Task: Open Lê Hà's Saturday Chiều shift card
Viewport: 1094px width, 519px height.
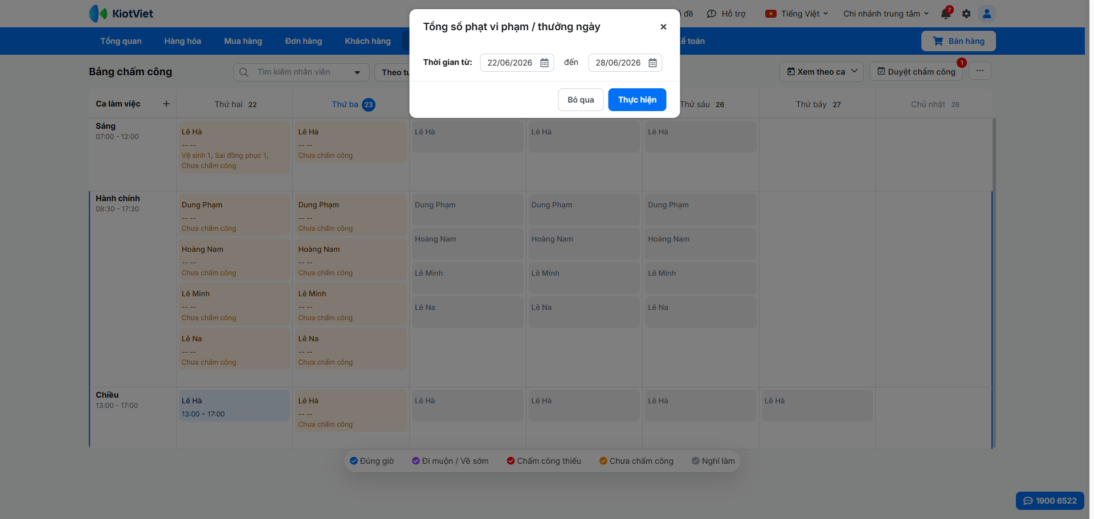Action: (817, 406)
